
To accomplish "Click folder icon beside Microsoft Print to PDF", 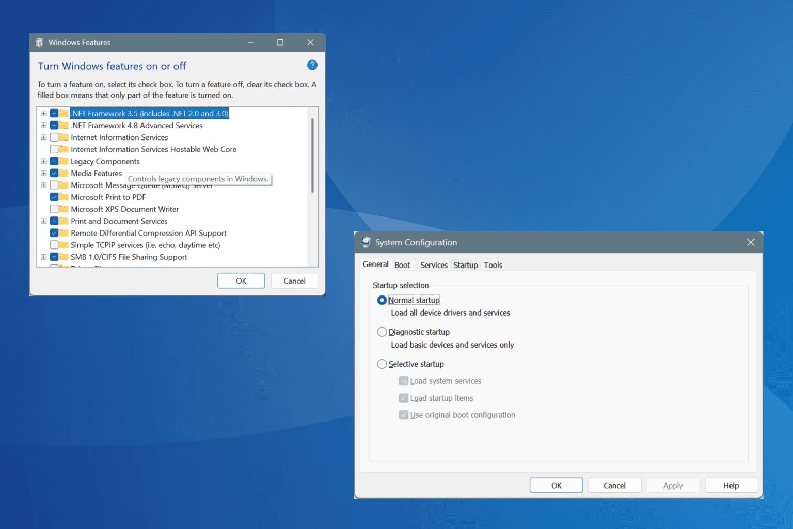I will click(x=64, y=197).
